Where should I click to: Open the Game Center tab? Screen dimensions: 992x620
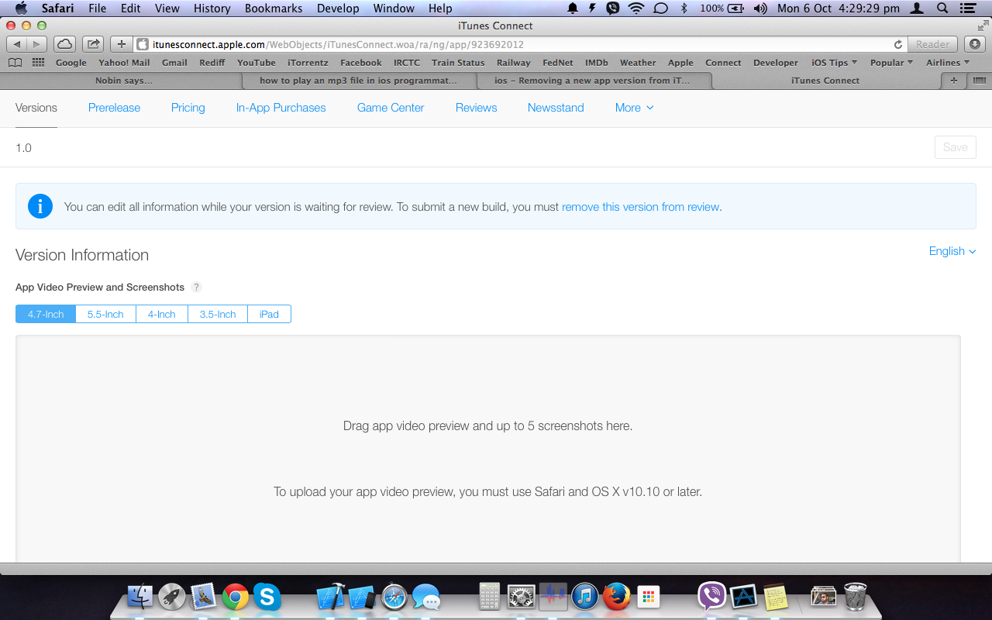(x=391, y=108)
